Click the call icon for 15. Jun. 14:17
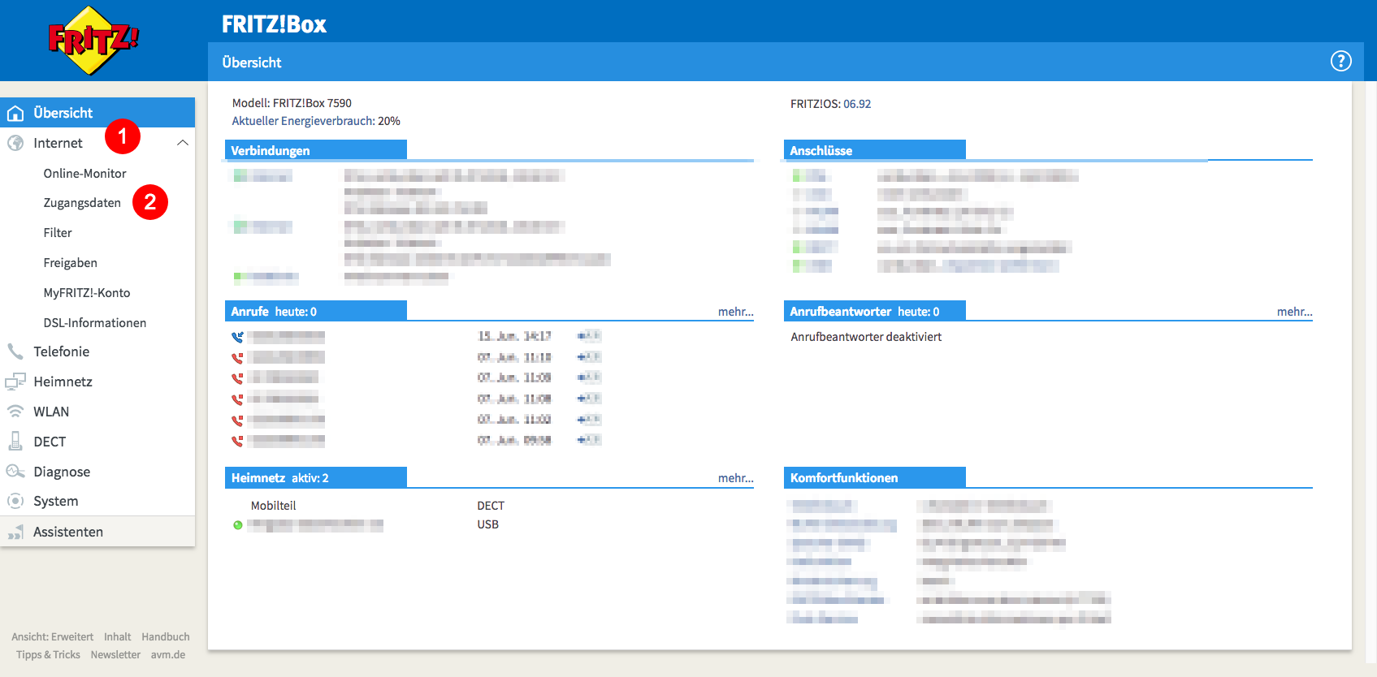The image size is (1377, 677). [237, 336]
